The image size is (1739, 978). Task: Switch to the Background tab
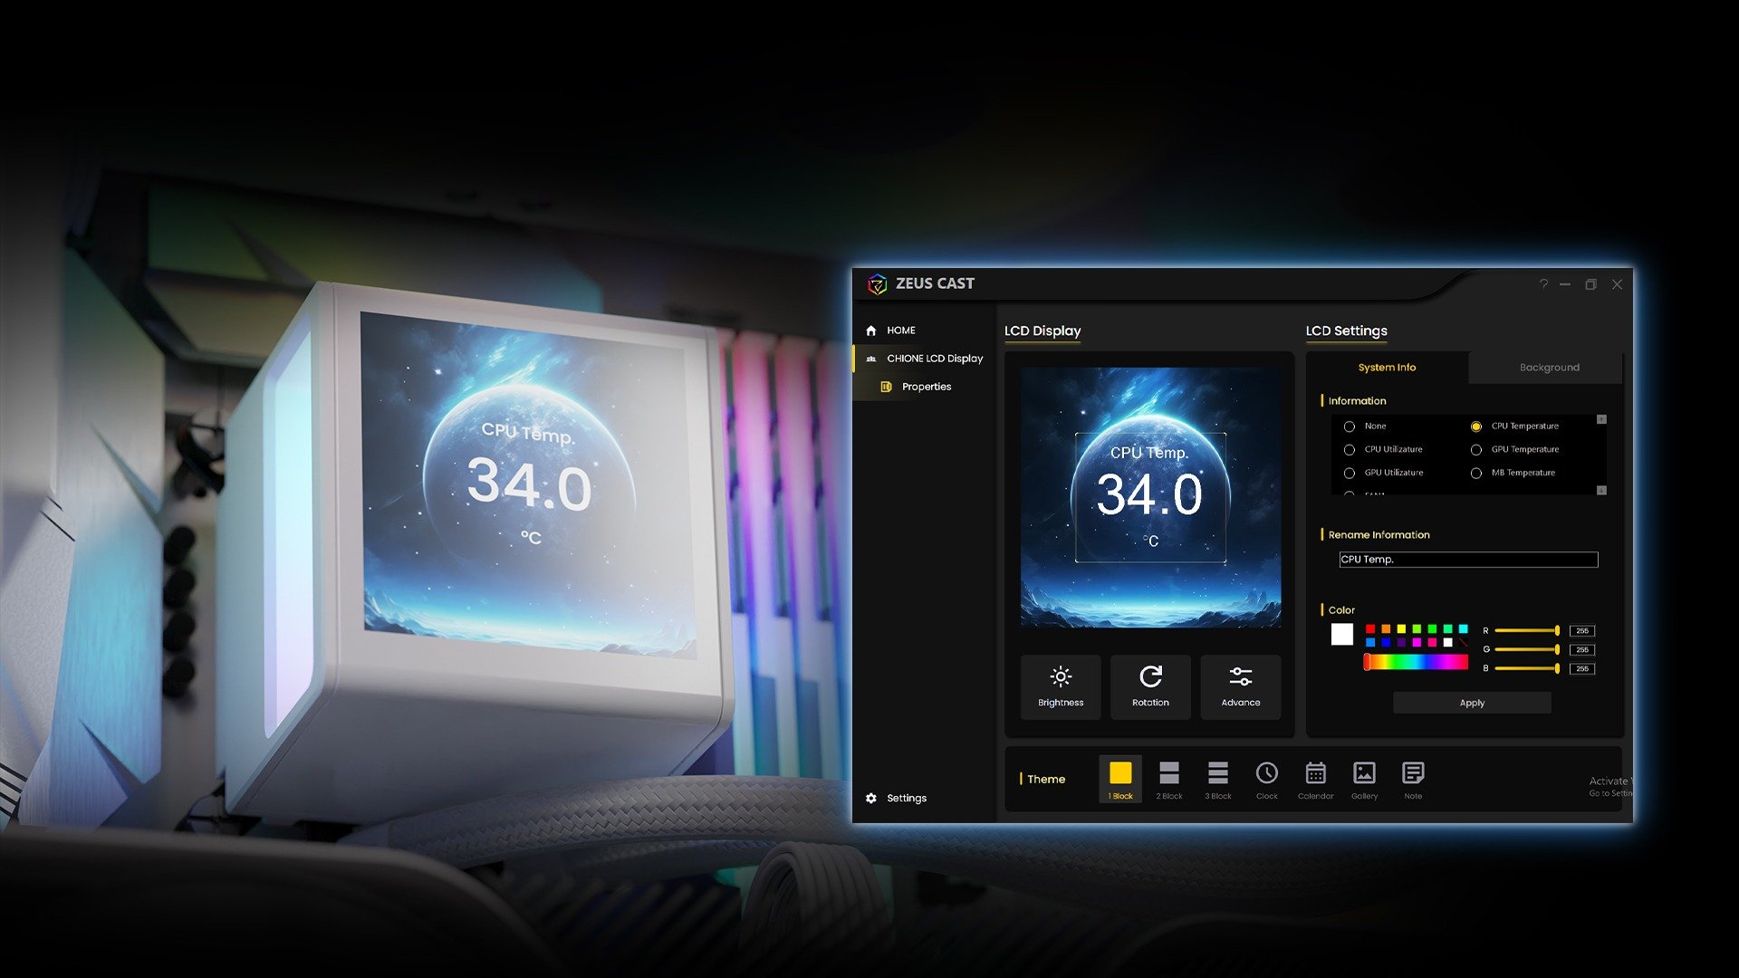(1549, 368)
